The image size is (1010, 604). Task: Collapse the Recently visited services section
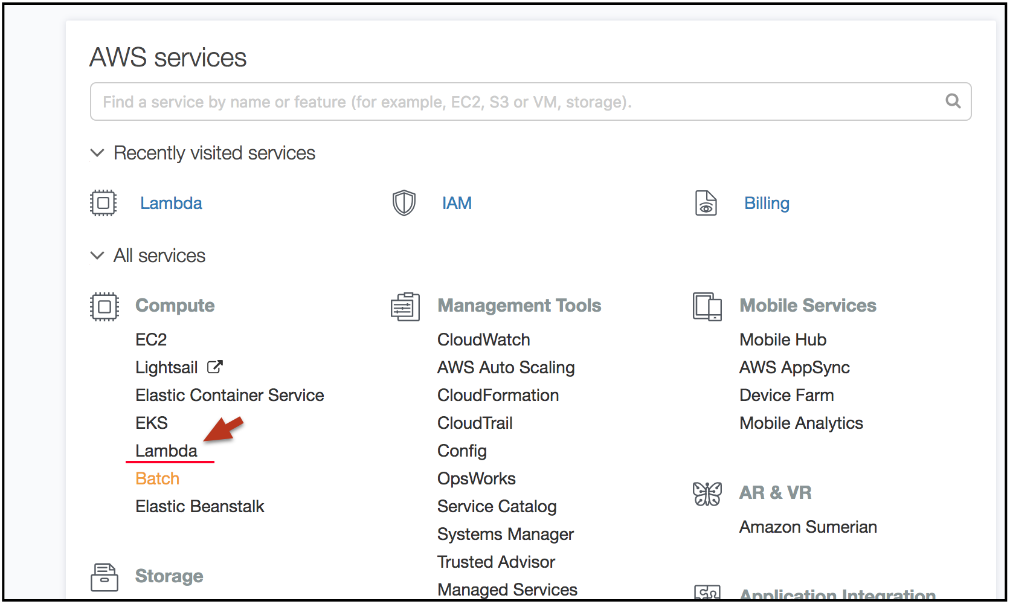click(x=97, y=153)
